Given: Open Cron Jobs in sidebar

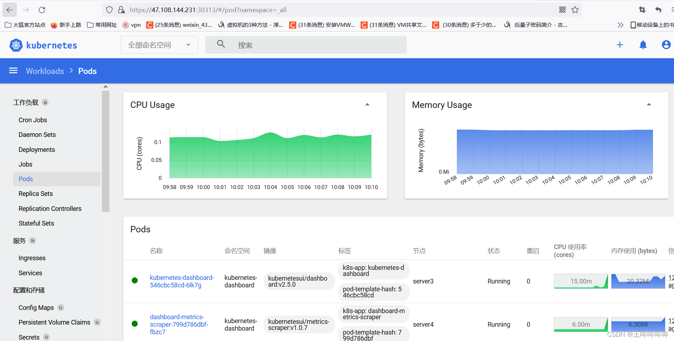Looking at the screenshot, I should click(33, 120).
